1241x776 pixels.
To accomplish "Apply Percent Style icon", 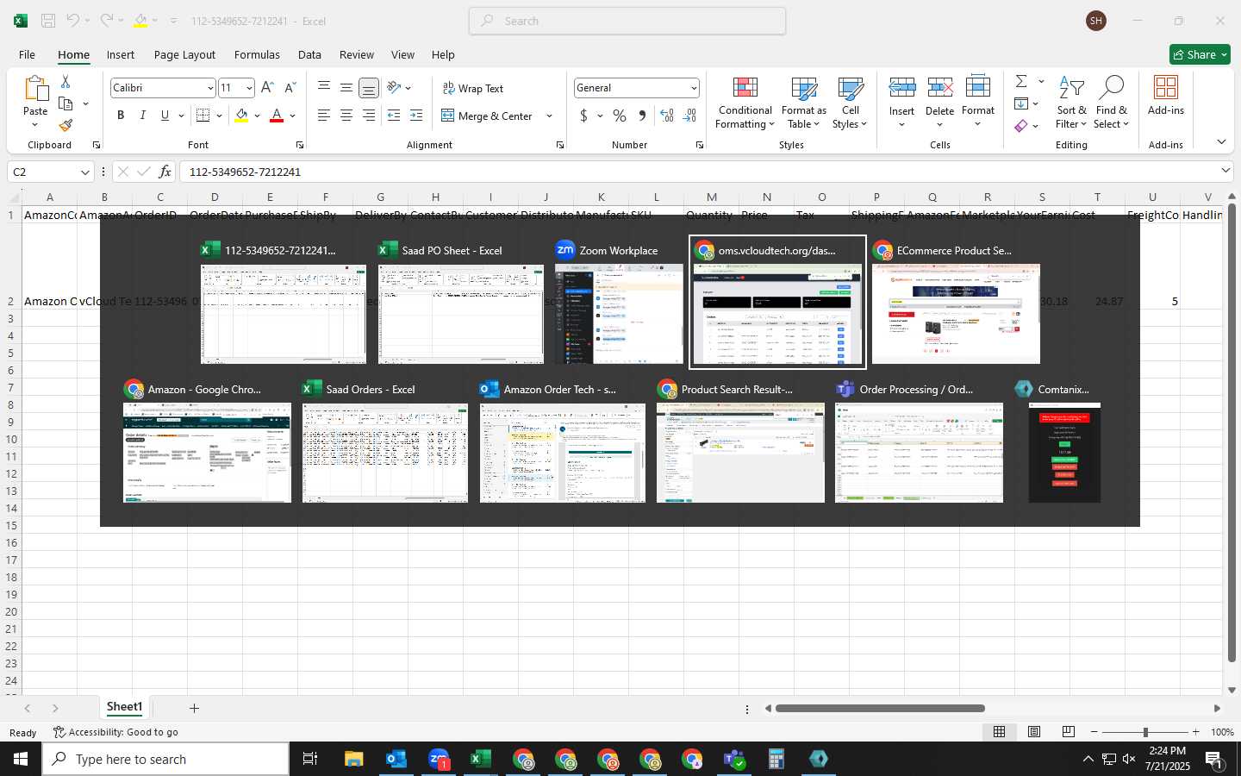I will (620, 116).
